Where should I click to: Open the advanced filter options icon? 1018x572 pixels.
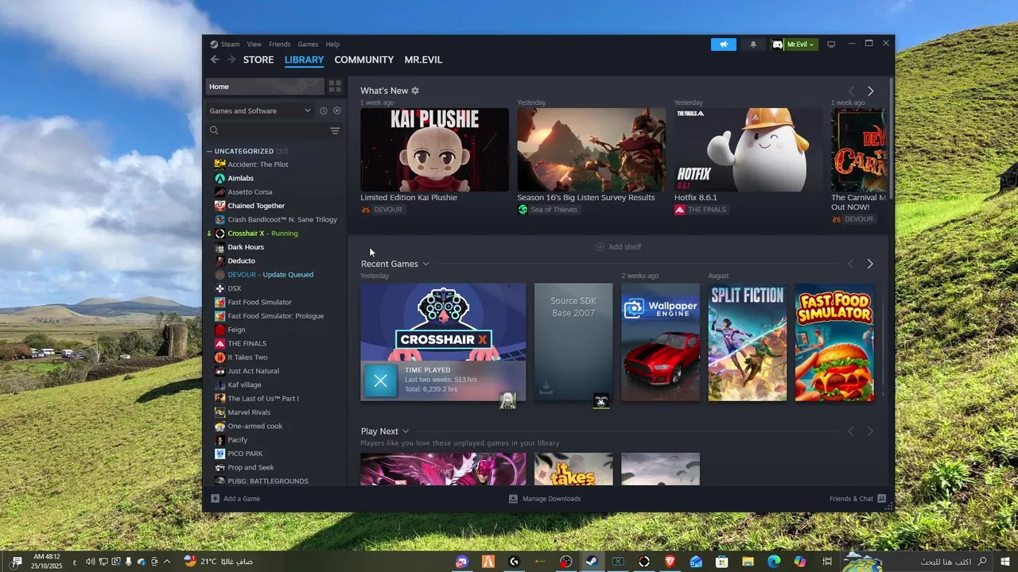[335, 130]
